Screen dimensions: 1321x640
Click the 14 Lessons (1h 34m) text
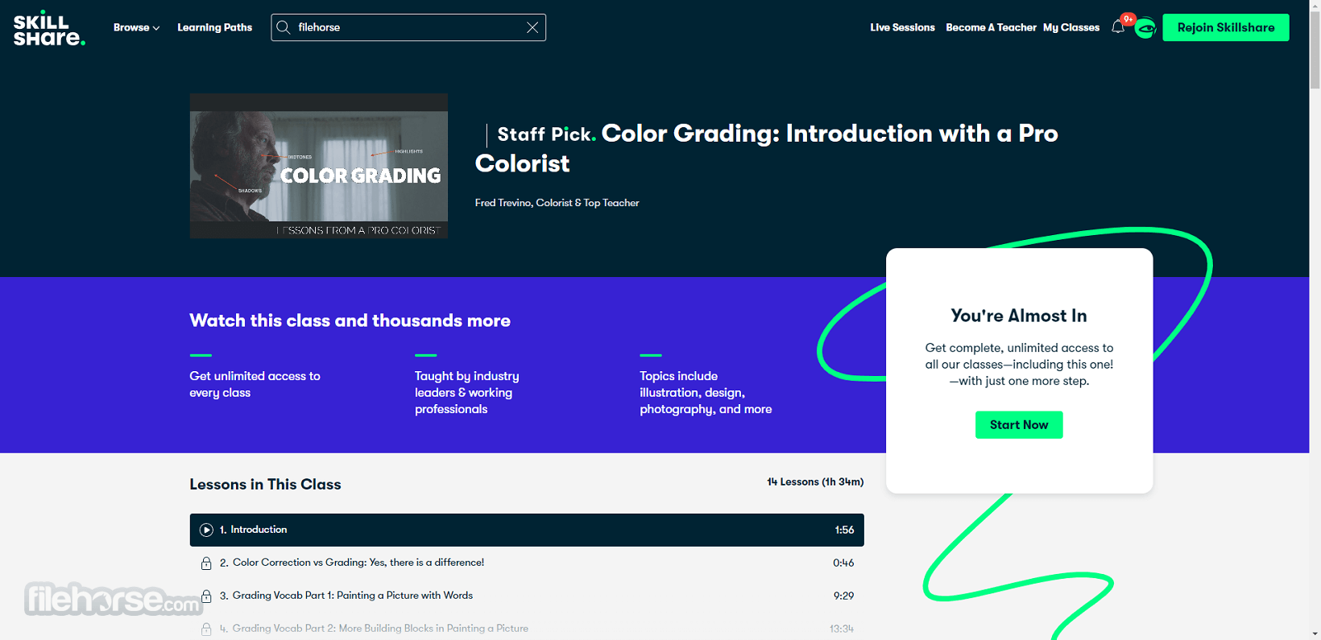[815, 482]
